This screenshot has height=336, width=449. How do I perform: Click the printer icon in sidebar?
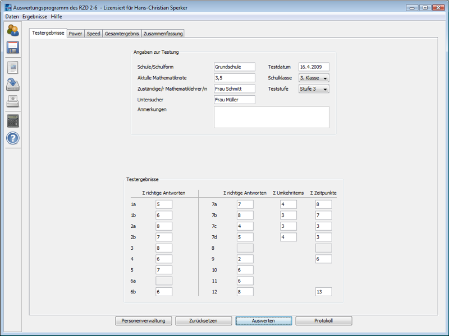tap(12, 101)
